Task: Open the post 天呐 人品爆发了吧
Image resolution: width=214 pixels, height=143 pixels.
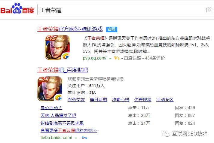Action: (58, 115)
